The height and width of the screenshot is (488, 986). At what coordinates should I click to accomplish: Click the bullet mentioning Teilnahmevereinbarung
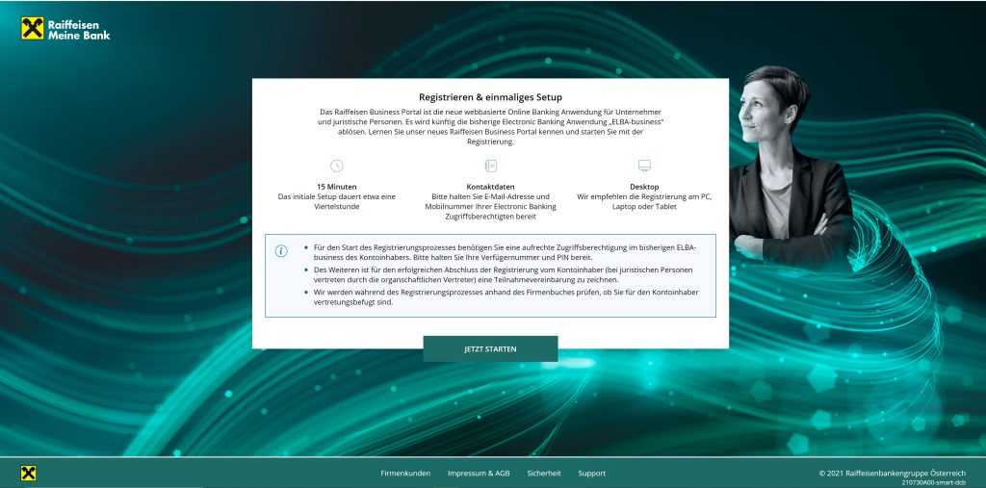point(504,274)
